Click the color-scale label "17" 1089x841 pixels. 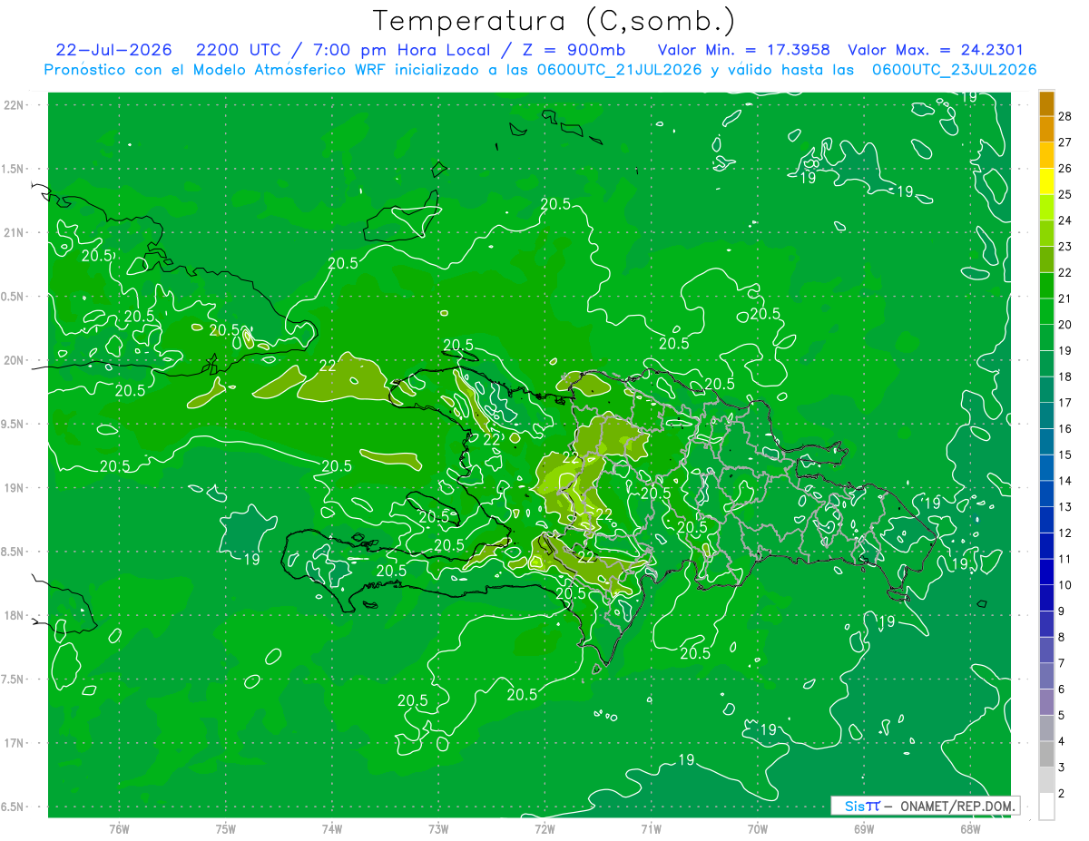click(1065, 403)
